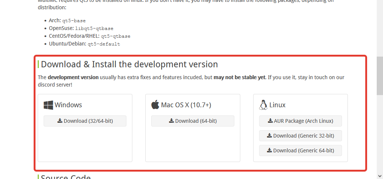The height and width of the screenshot is (179, 383).
Task: Click the Windows logo icon
Action: click(48, 105)
